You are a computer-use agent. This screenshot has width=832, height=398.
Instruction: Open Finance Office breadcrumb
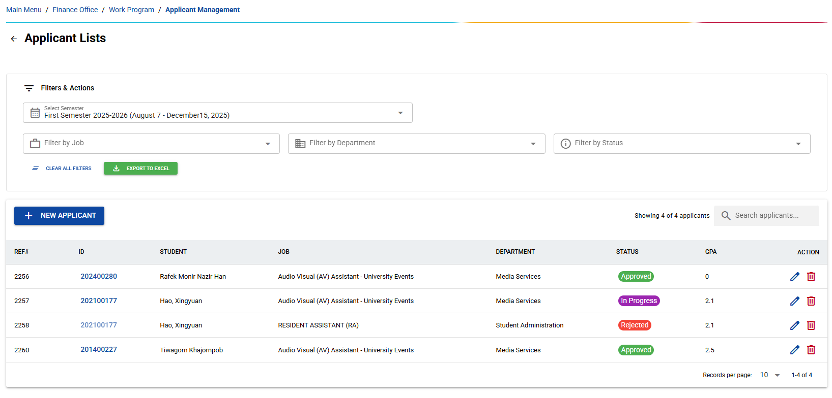coord(75,10)
